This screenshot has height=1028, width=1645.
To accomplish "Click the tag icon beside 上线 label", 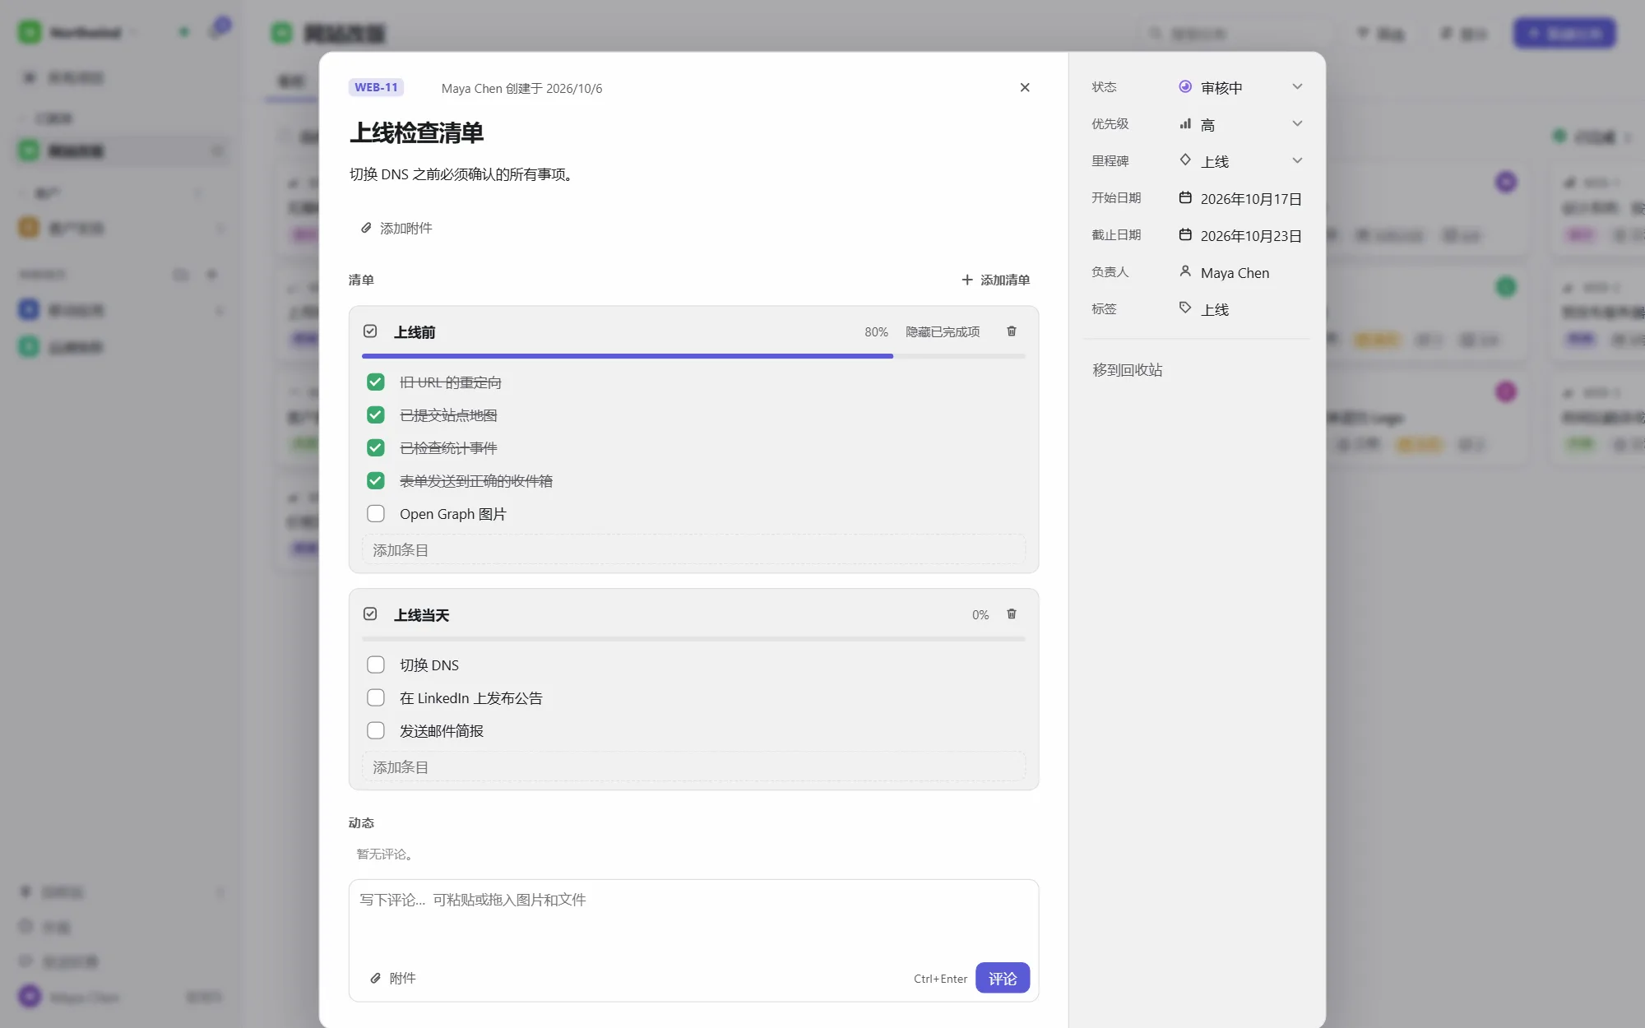I will (1185, 308).
